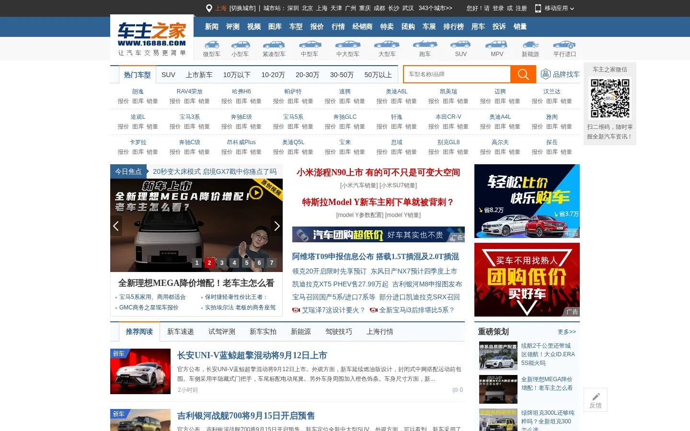Click the 注册 register link
This screenshot has width=690, height=431.
point(521,8)
